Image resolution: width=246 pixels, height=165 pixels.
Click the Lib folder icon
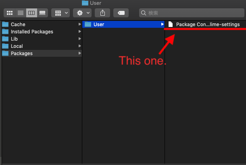5,39
